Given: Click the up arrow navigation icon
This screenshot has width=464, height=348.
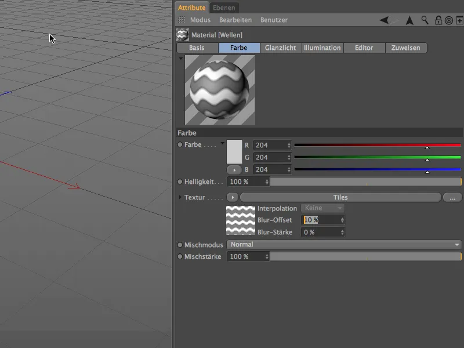Looking at the screenshot, I should [409, 20].
